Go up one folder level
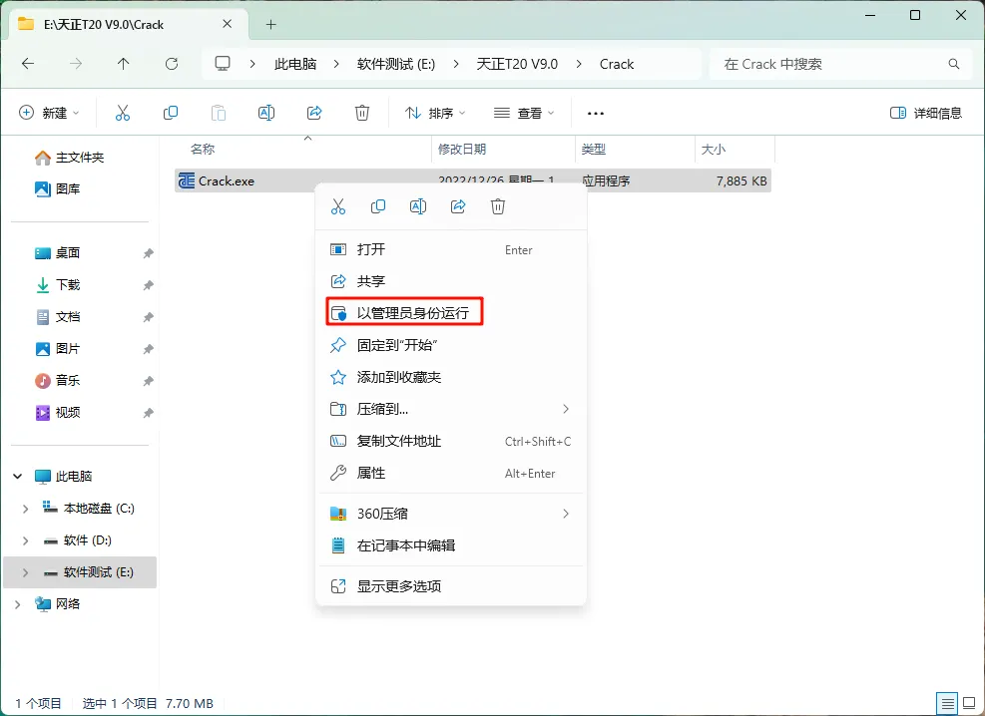 pos(123,64)
